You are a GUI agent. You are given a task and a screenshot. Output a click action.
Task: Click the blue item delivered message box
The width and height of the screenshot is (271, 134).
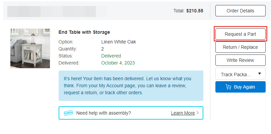131,86
